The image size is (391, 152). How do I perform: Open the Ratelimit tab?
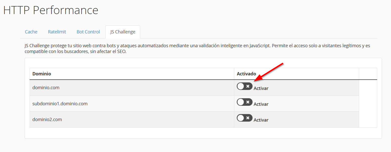point(57,32)
